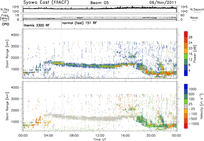Click the frequency axis tick '18'
Screen dimensions: 204x141
[x=17, y=15]
